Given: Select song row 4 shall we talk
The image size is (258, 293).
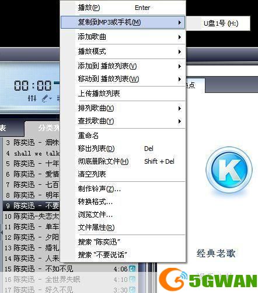Looking at the screenshot, I should [32, 153].
